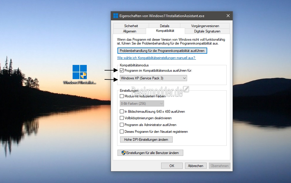Open the Allgemein tab

[130, 31]
